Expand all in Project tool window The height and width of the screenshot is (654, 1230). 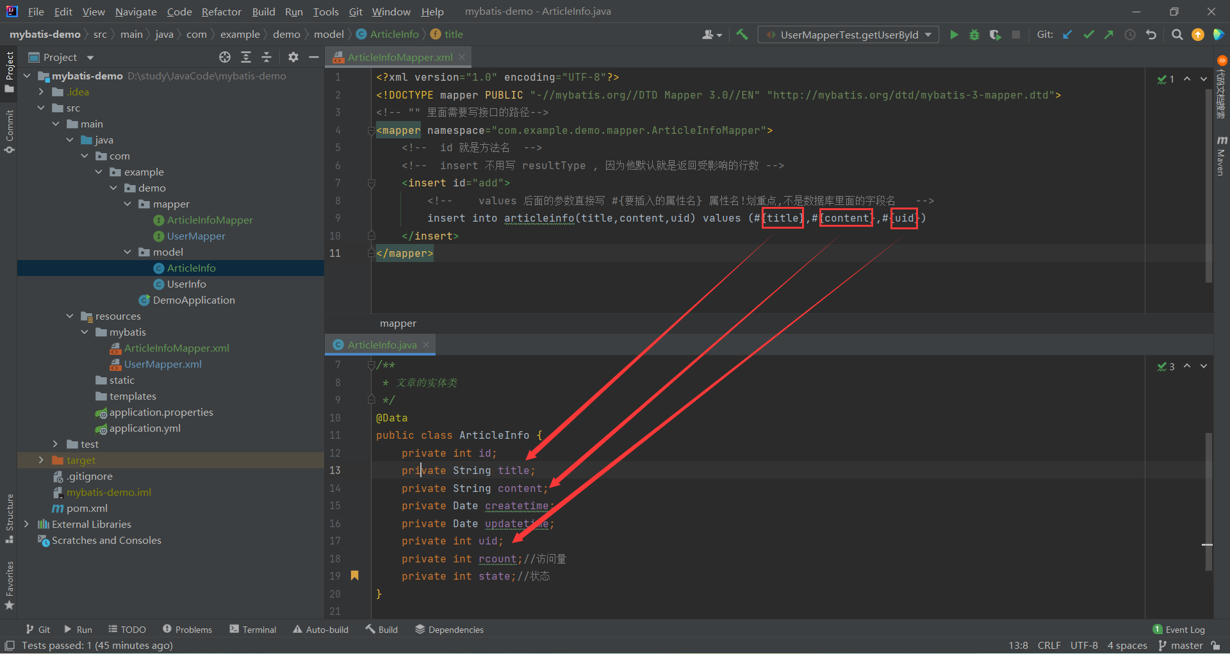pos(246,57)
